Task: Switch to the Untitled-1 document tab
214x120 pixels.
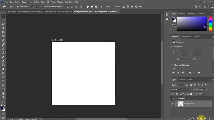Action: [57, 12]
